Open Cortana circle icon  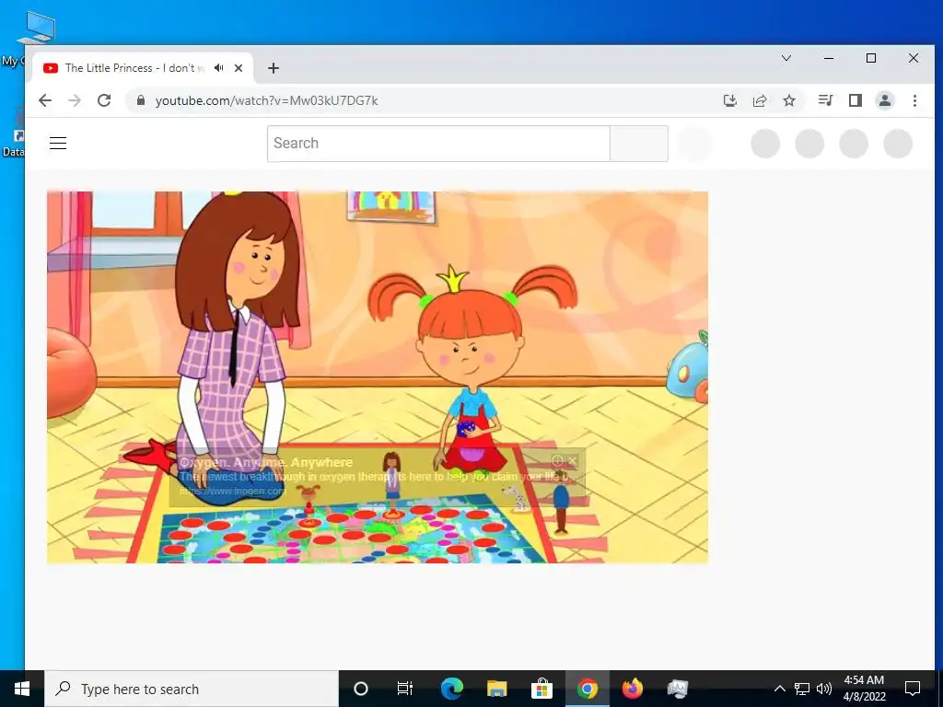point(361,689)
